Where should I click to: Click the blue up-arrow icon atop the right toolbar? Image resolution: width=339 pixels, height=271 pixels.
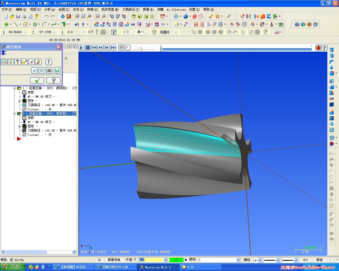click(x=332, y=50)
